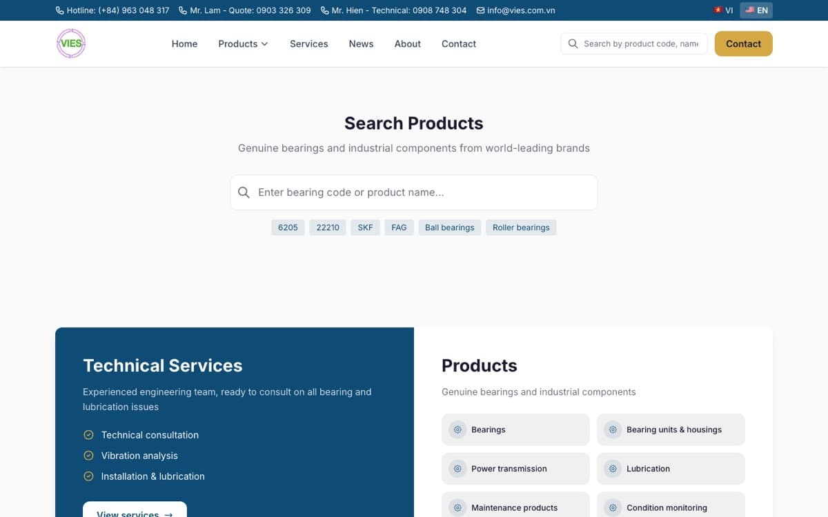Image resolution: width=828 pixels, height=517 pixels.
Task: Focus the Enter bearing code search field
Action: [x=414, y=192]
